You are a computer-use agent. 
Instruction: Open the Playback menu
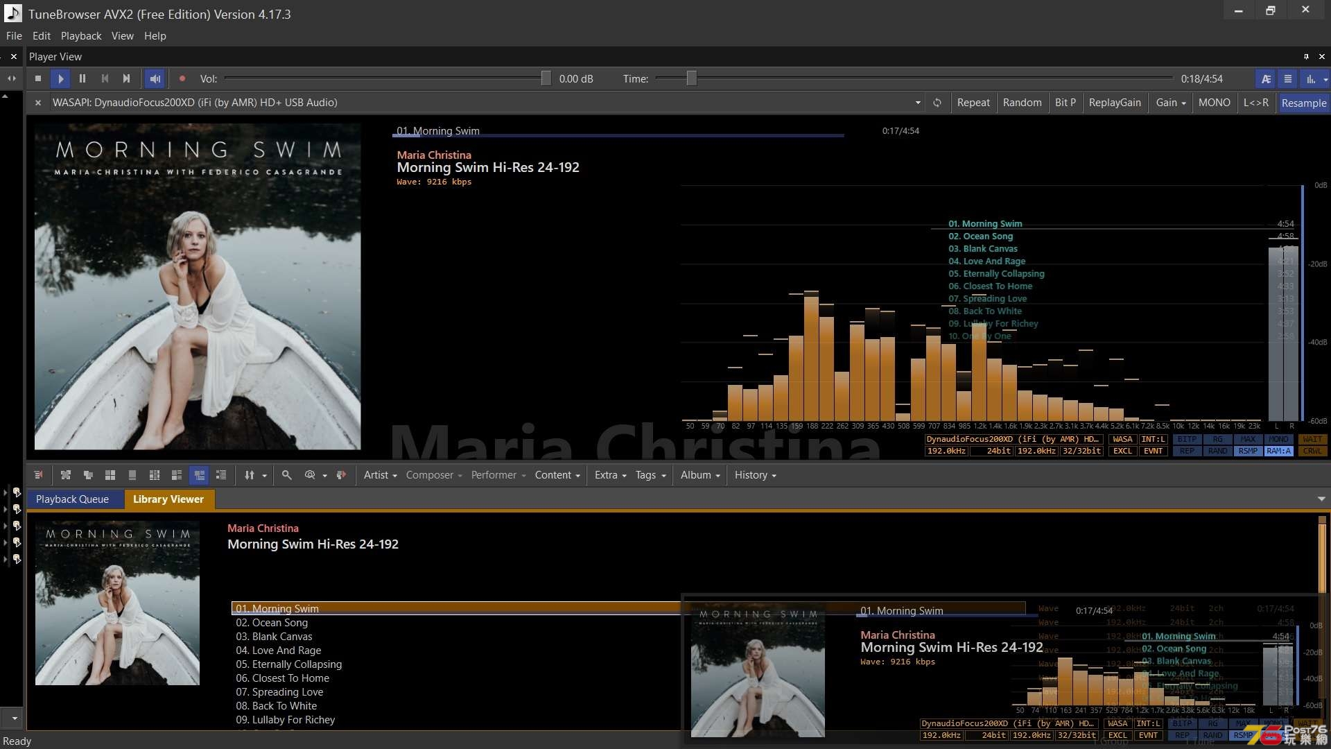(81, 36)
